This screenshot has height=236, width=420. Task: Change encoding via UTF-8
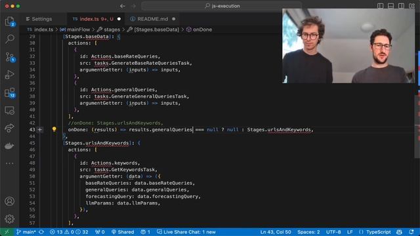click(333, 232)
